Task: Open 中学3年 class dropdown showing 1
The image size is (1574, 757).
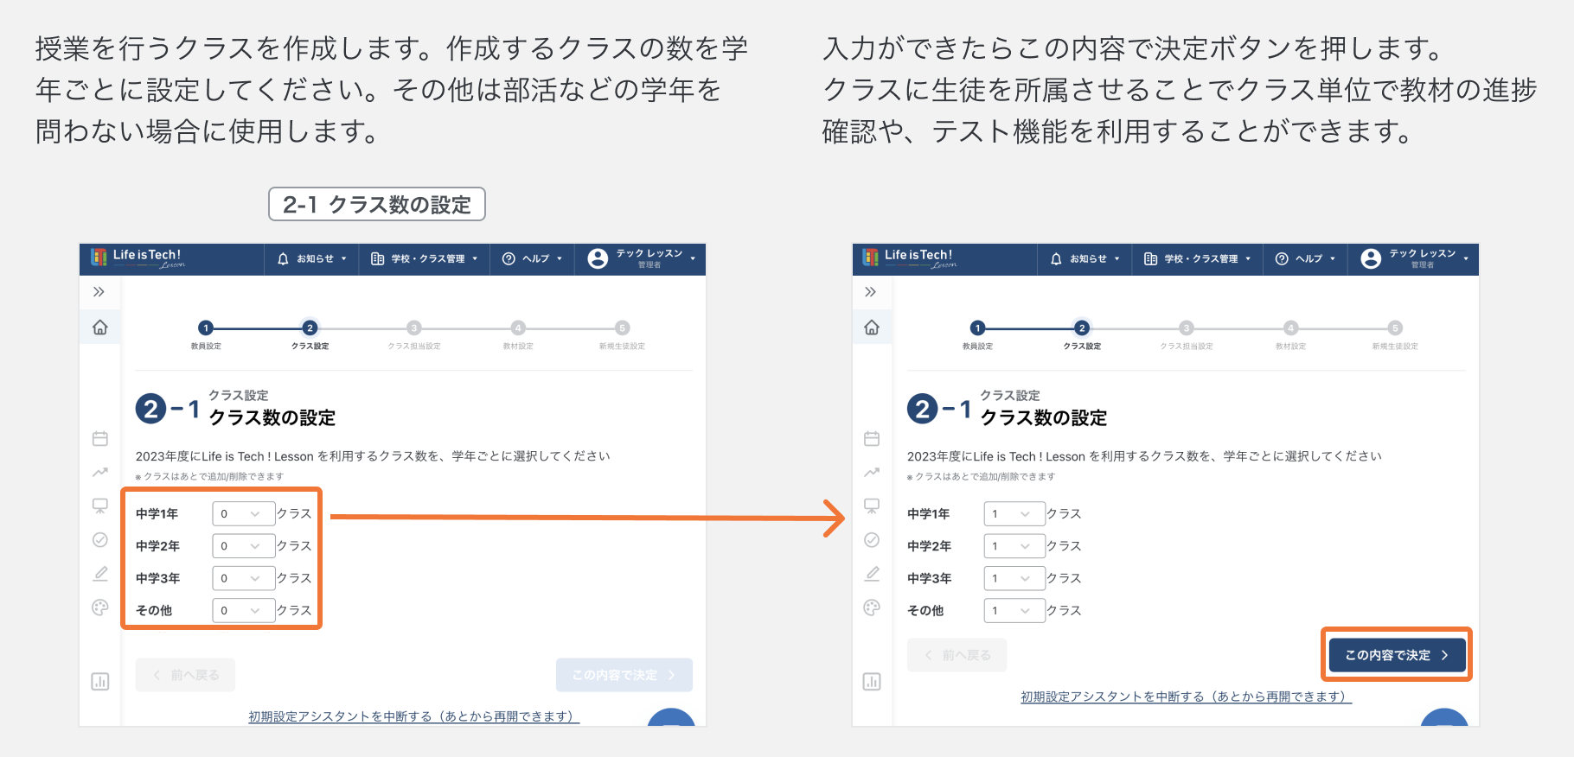Action: tap(1014, 578)
